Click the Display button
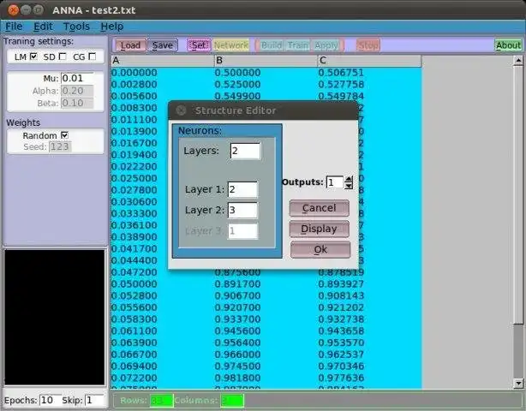 pyautogui.click(x=319, y=229)
